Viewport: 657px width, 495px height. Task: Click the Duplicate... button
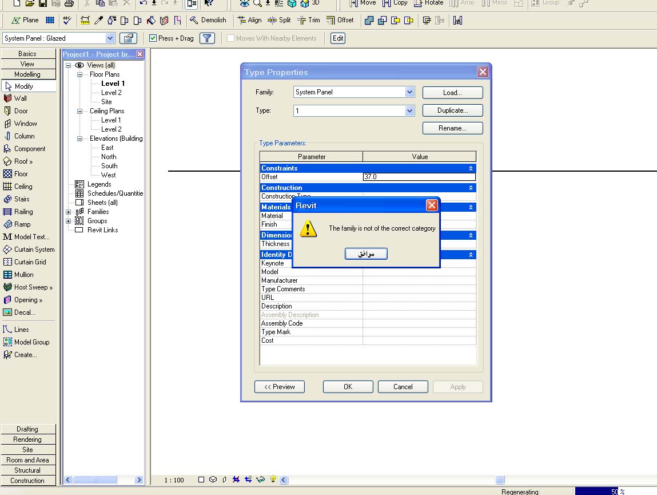(x=452, y=110)
